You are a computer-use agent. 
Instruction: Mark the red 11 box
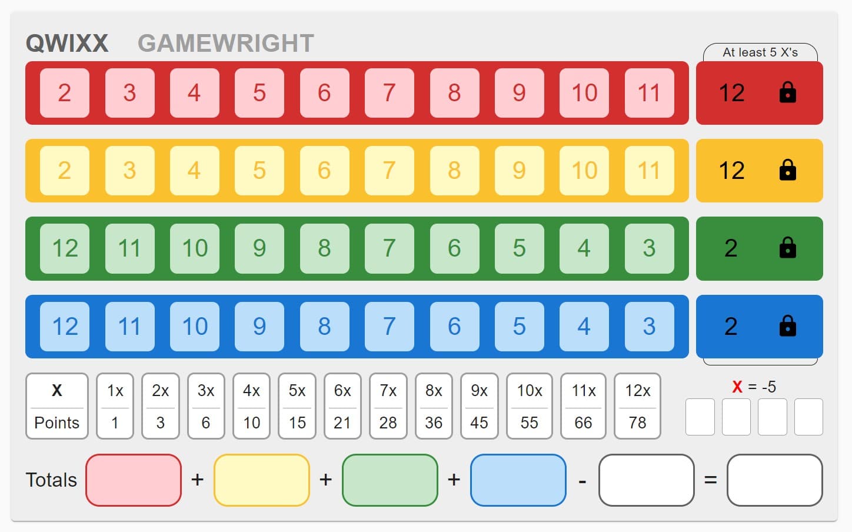[649, 92]
